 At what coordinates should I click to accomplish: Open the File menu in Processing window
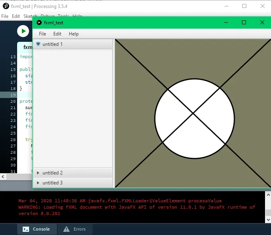5,16
